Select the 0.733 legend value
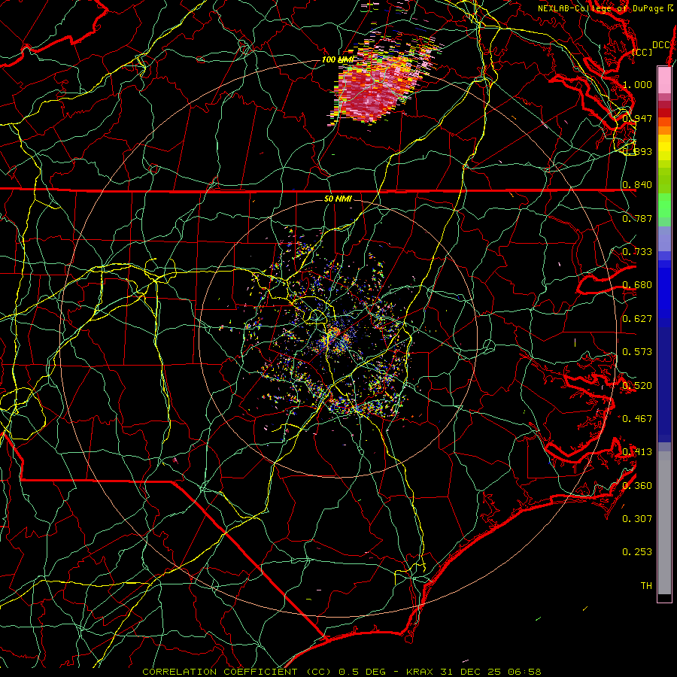The image size is (677, 677). [637, 252]
